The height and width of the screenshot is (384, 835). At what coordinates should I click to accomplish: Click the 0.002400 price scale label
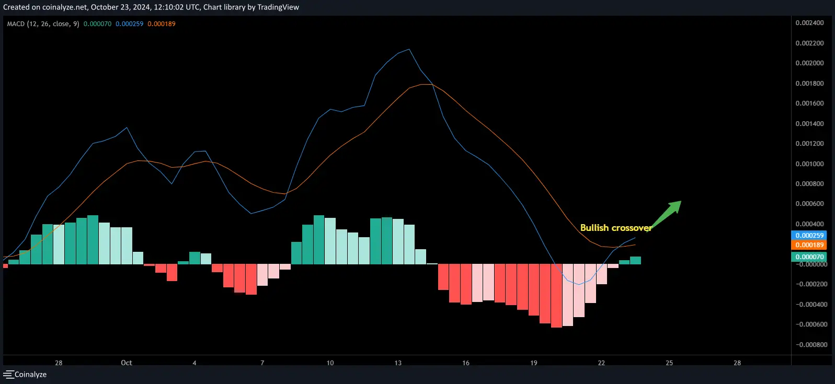pos(809,23)
